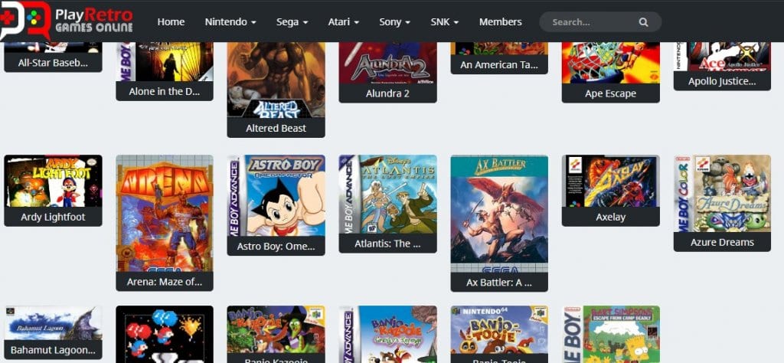Select the Ape Escape cover art
This screenshot has height=363, width=784.
(x=610, y=63)
